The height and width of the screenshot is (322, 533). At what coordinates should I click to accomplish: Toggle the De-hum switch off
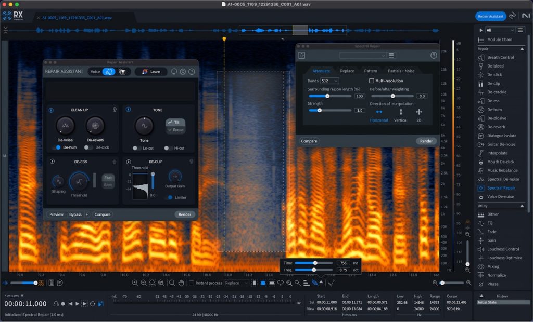(x=57, y=147)
